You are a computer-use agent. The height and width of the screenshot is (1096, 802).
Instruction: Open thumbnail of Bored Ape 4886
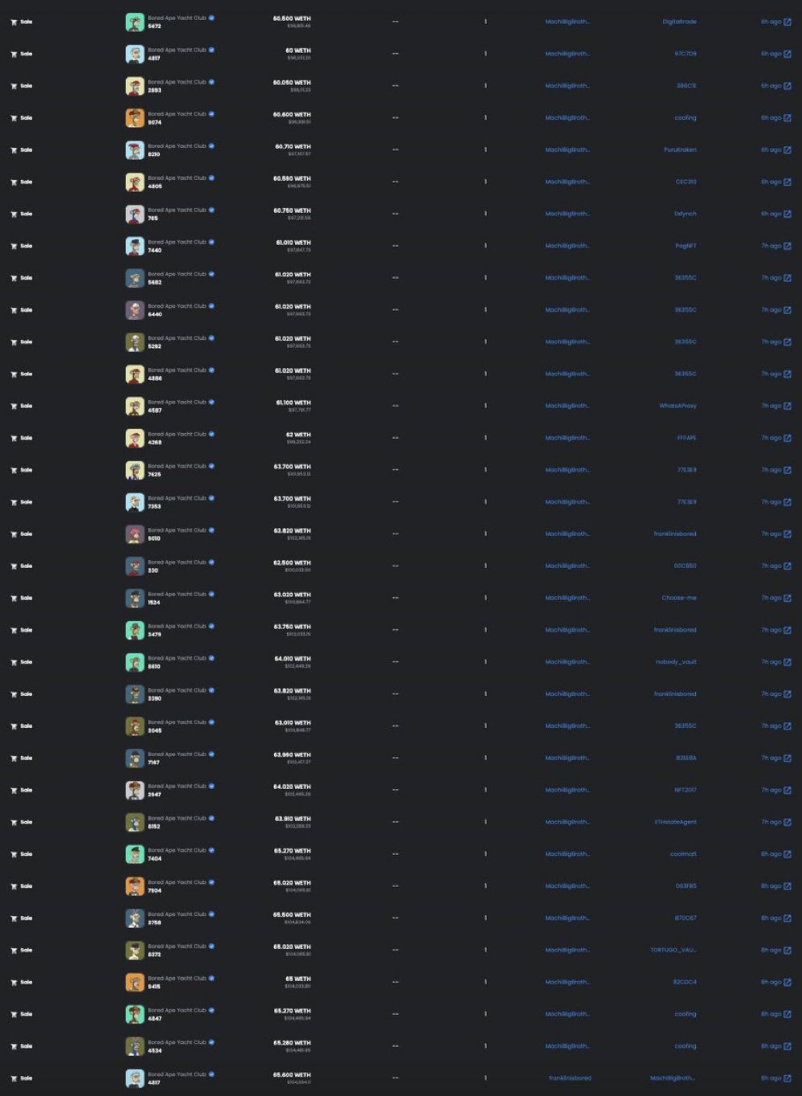point(135,374)
